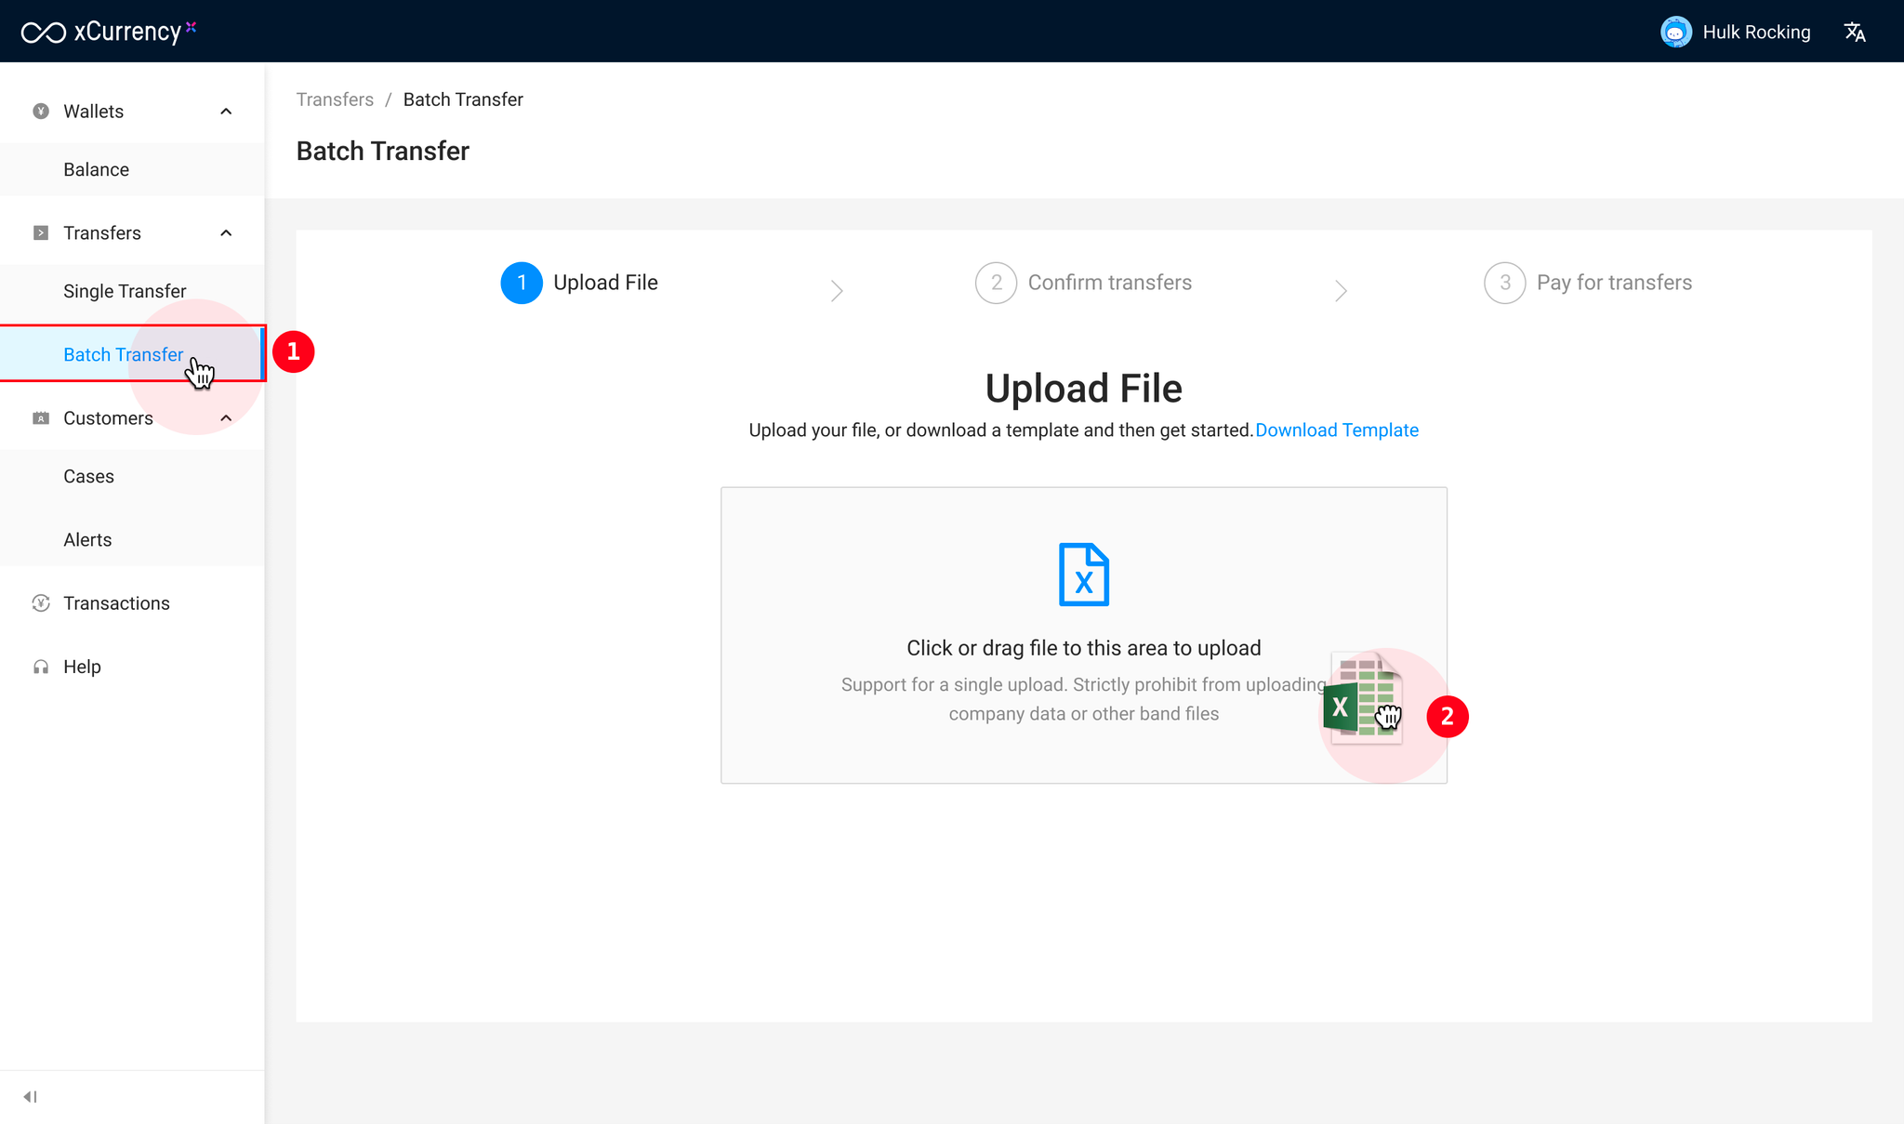This screenshot has height=1124, width=1904.
Task: Click the Transactions yen icon
Action: 41,603
